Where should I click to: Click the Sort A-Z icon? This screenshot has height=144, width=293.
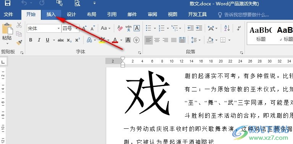coord(227,28)
